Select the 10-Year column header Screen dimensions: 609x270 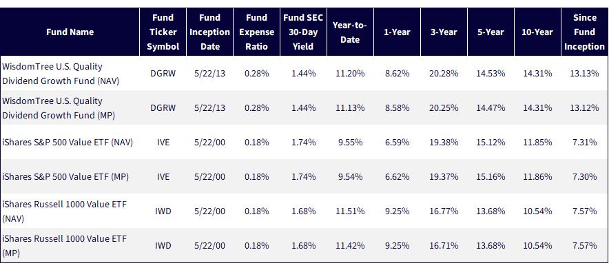tap(537, 32)
